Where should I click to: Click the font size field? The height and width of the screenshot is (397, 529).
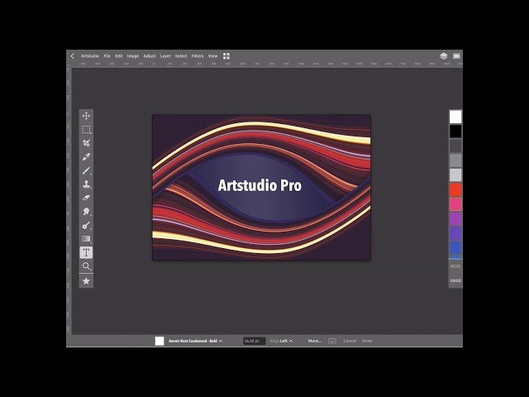pyautogui.click(x=254, y=341)
